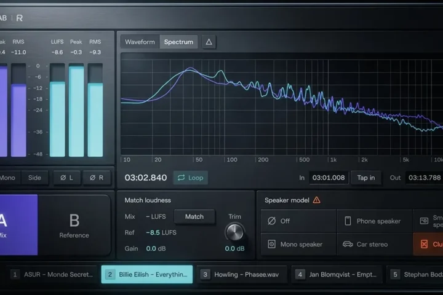The image size is (443, 295).
Task: Click the Match loudness button
Action: [x=194, y=216]
